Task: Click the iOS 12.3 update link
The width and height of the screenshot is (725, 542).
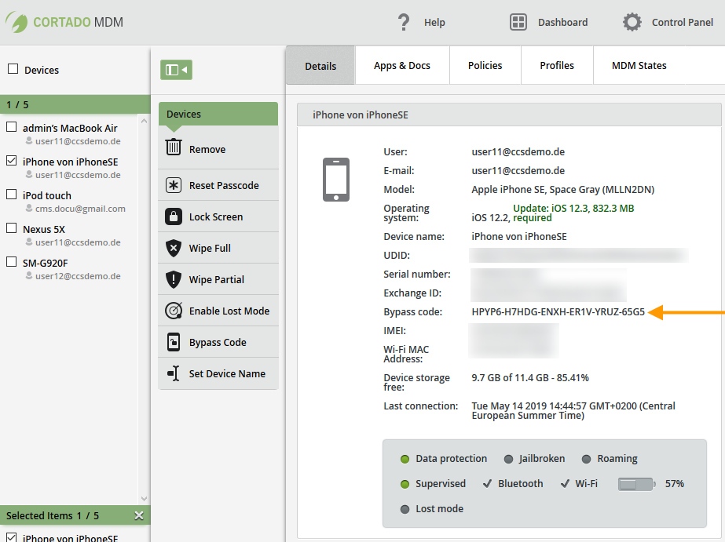Action: [569, 209]
